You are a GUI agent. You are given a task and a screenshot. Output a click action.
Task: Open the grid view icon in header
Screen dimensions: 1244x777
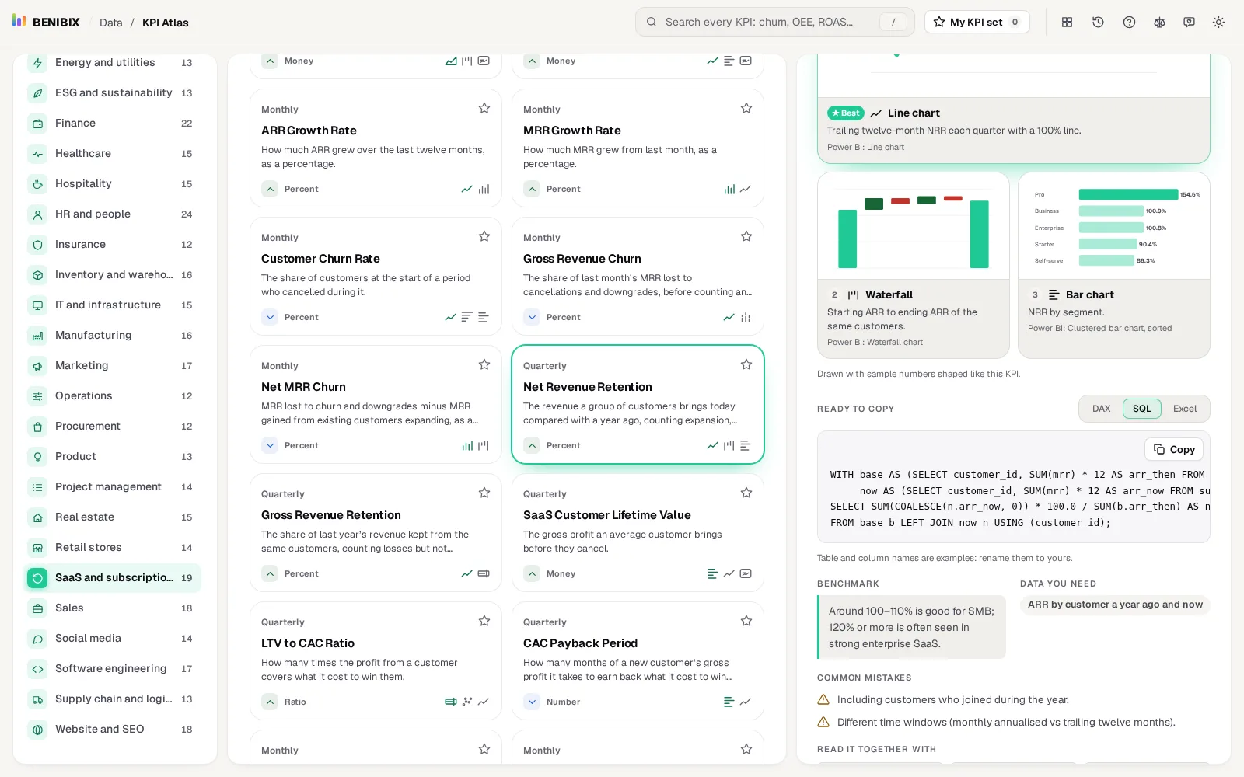tap(1068, 23)
